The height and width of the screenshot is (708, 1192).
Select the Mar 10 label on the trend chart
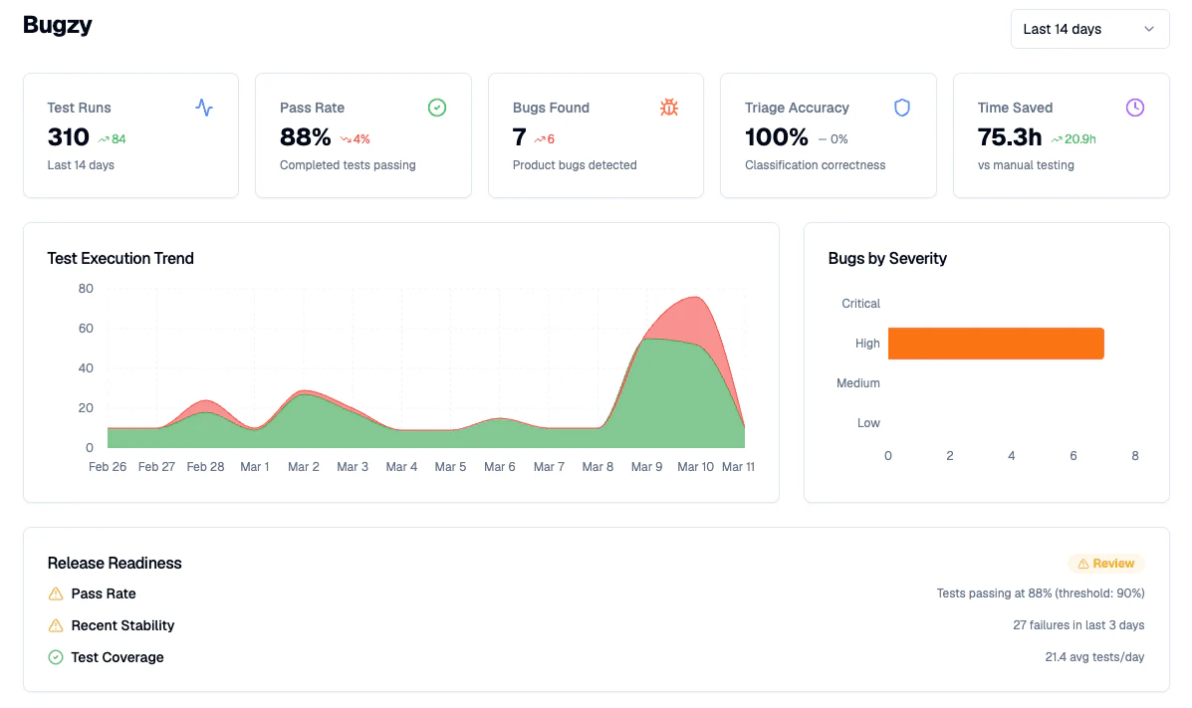point(695,466)
